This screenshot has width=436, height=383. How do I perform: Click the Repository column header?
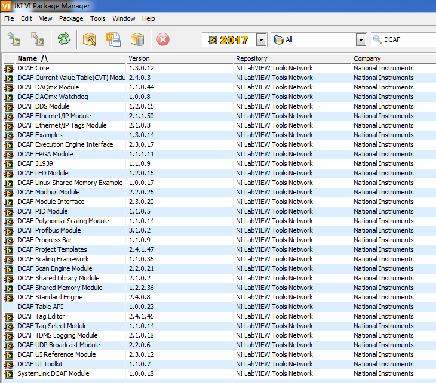(x=251, y=58)
